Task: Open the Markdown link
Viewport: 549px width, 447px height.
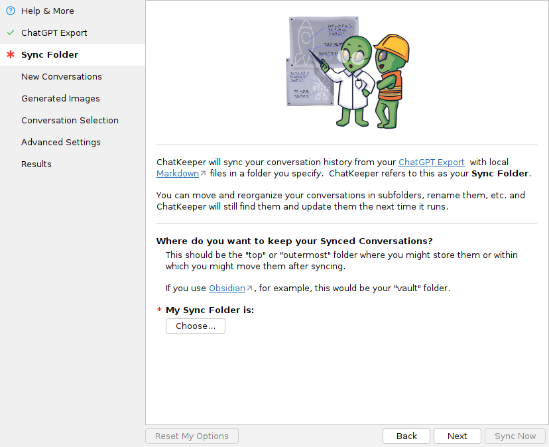Action: [x=177, y=173]
